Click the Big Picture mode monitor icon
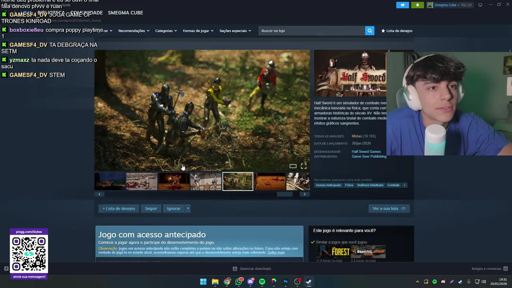Viewport: 512px width, 288px height. 480,5
